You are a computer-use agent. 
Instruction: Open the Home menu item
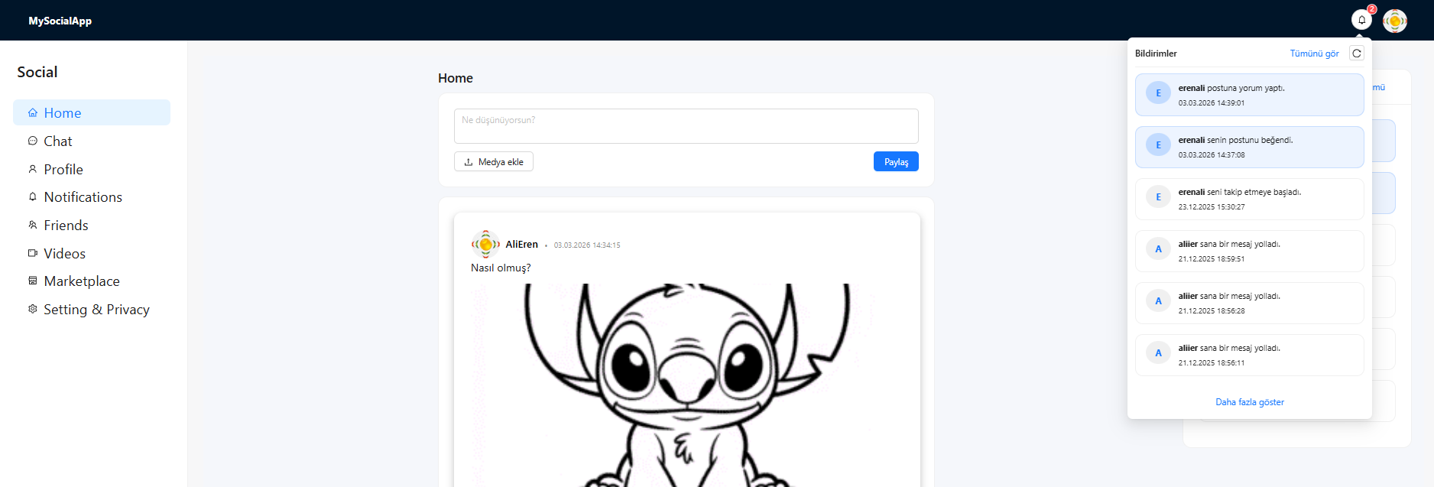pyautogui.click(x=92, y=112)
